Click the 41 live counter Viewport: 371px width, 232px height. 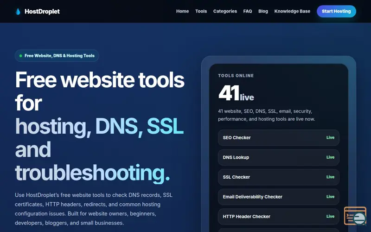236,93
